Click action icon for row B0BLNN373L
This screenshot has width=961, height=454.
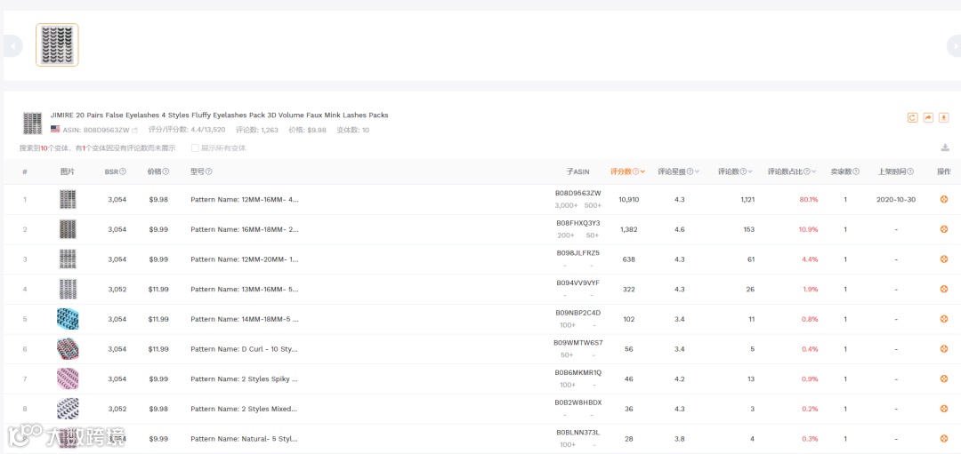point(944,439)
